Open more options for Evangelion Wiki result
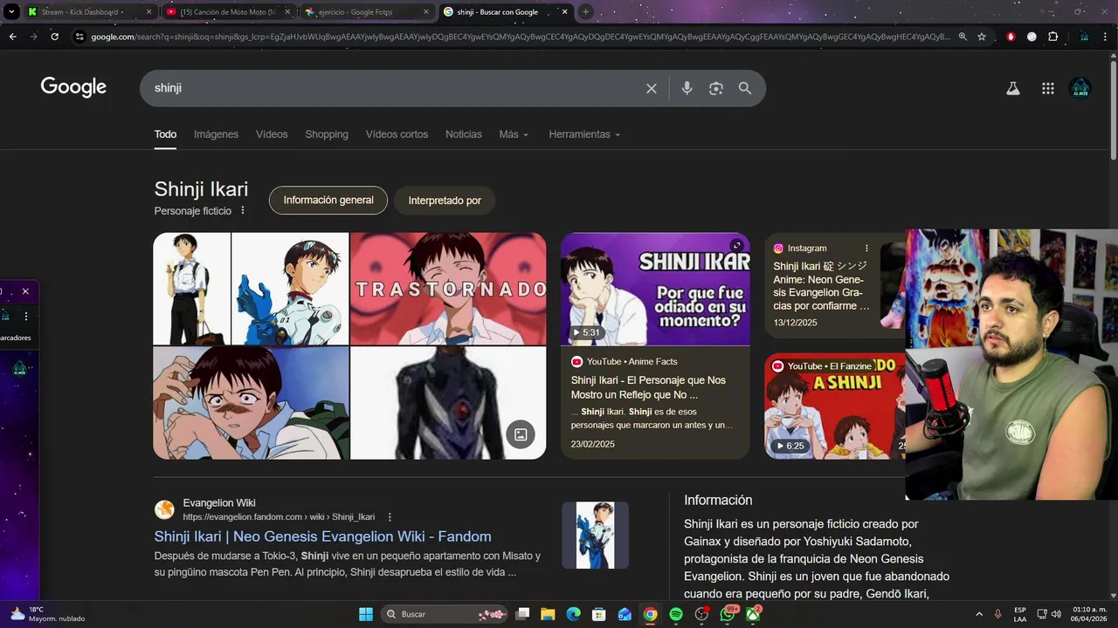1118x628 pixels. tap(390, 517)
